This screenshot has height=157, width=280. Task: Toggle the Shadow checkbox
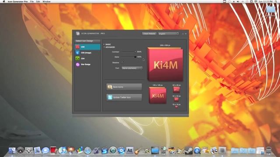(x=122, y=62)
